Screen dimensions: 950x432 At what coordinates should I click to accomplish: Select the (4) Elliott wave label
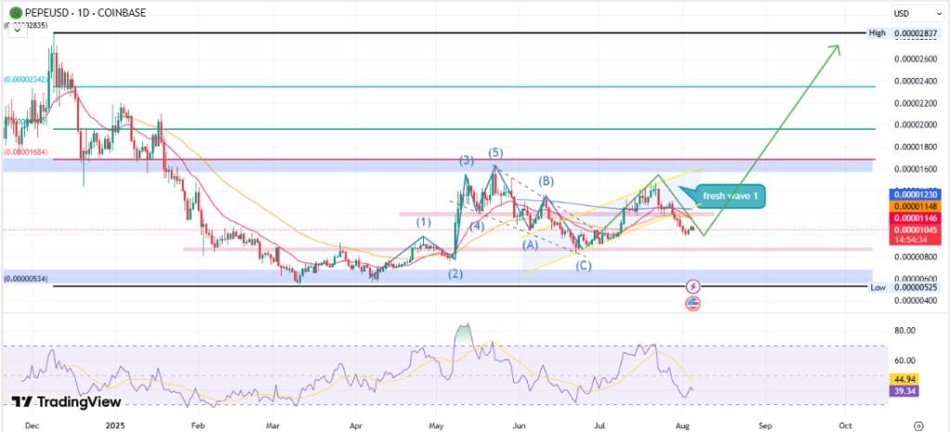pos(478,227)
